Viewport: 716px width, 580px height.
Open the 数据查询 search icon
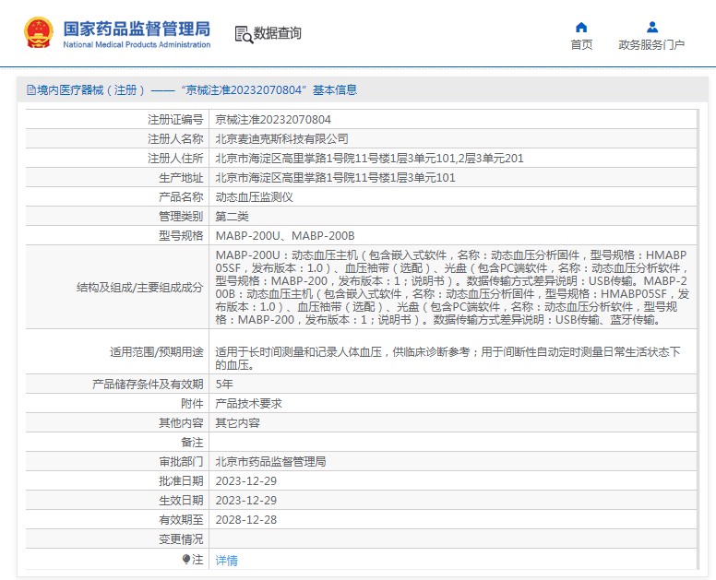[x=244, y=35]
